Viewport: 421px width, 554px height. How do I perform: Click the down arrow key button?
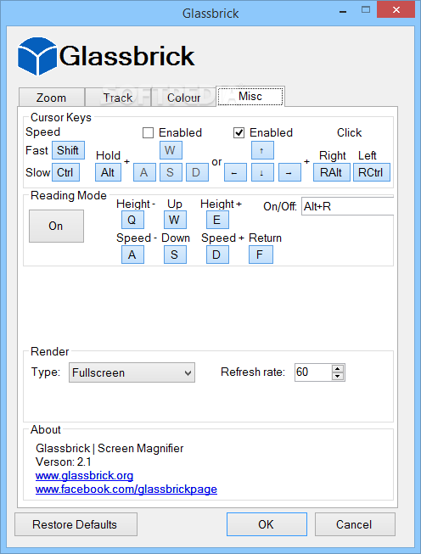(262, 172)
